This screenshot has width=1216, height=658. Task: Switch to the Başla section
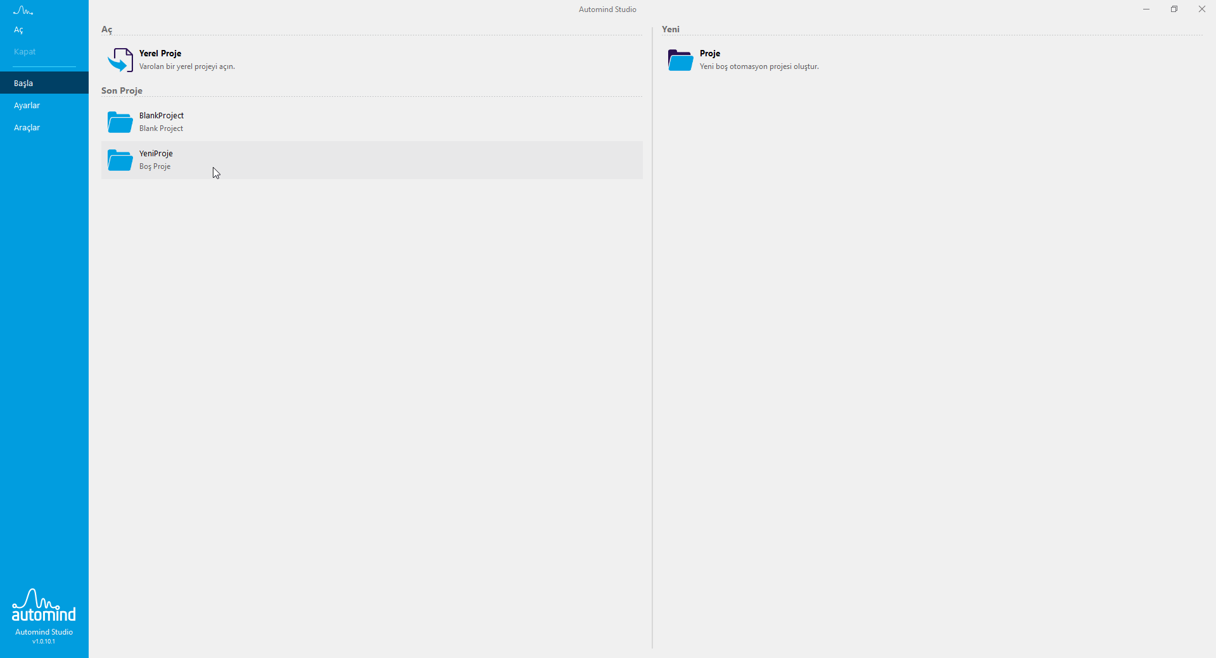pyautogui.click(x=23, y=83)
